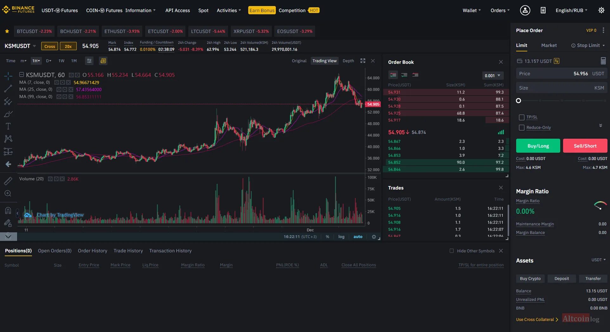Select the text annotation tool
This screenshot has width=610, height=332.
tap(8, 126)
